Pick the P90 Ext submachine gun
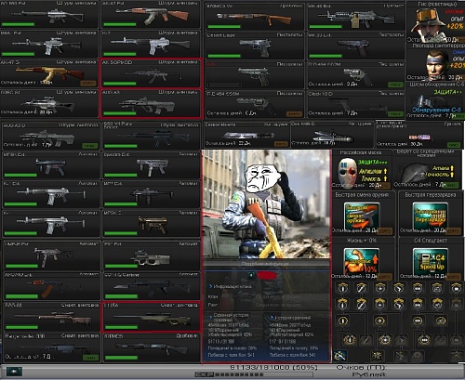This screenshot has width=465, height=380. (152, 256)
